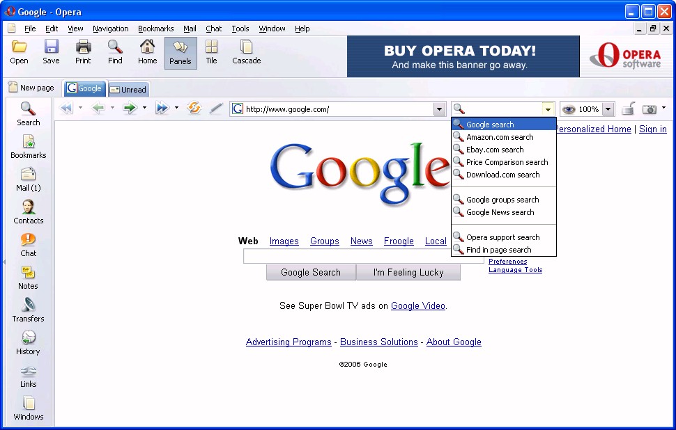Choose Google search from engine list
This screenshot has width=676, height=430.
(504, 125)
